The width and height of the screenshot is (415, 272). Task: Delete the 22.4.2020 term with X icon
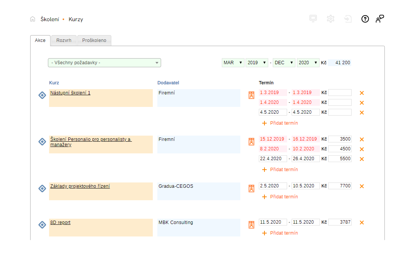[361, 159]
